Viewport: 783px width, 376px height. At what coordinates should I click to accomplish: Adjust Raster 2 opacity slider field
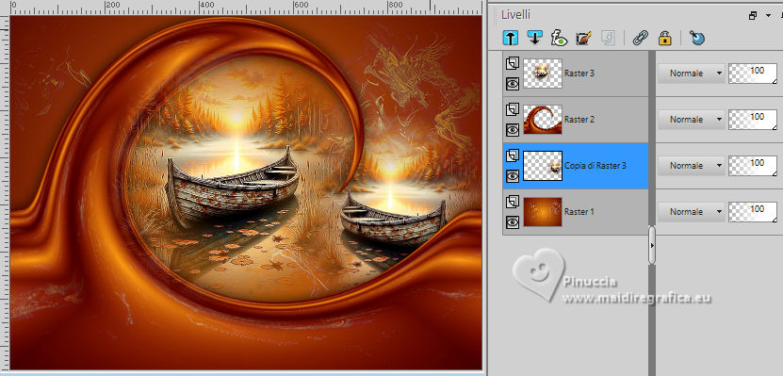click(x=753, y=120)
